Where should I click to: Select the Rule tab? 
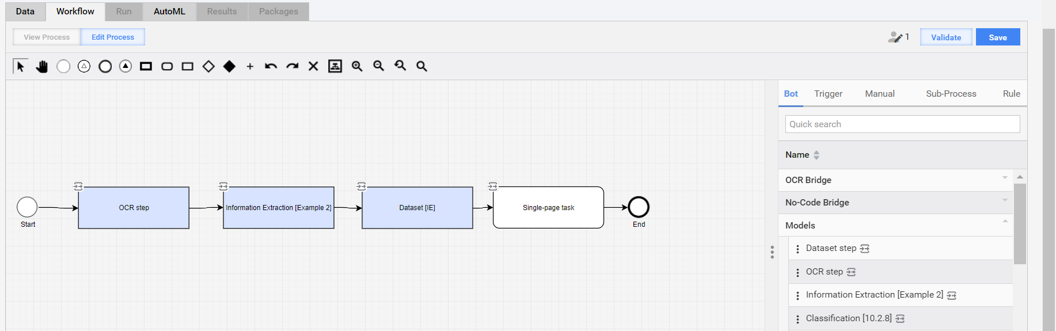tap(1012, 94)
